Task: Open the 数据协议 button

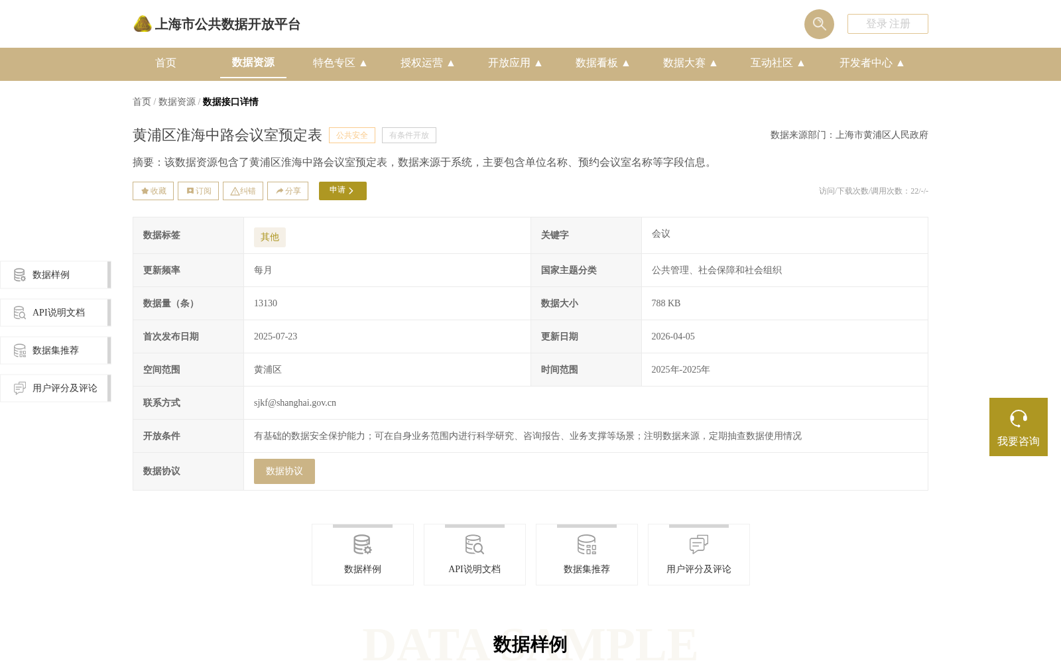Action: coord(284,471)
